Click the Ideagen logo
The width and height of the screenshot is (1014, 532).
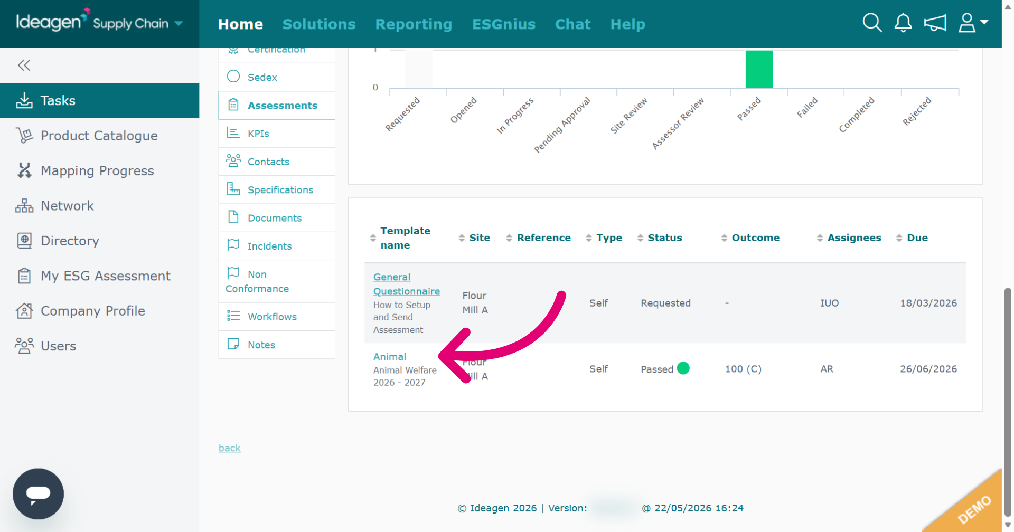click(53, 21)
